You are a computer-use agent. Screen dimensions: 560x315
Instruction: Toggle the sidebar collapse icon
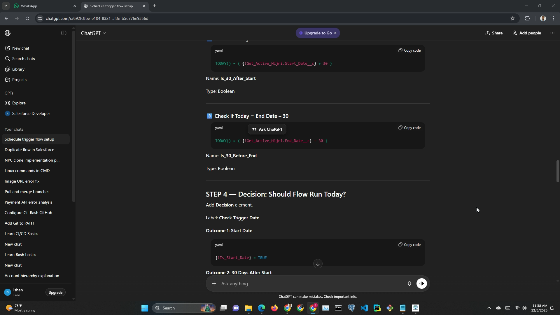64,33
